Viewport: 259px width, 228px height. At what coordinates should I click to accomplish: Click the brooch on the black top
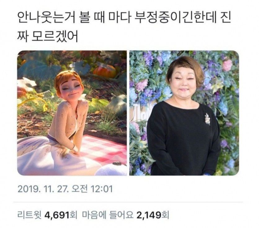[x=207, y=119]
